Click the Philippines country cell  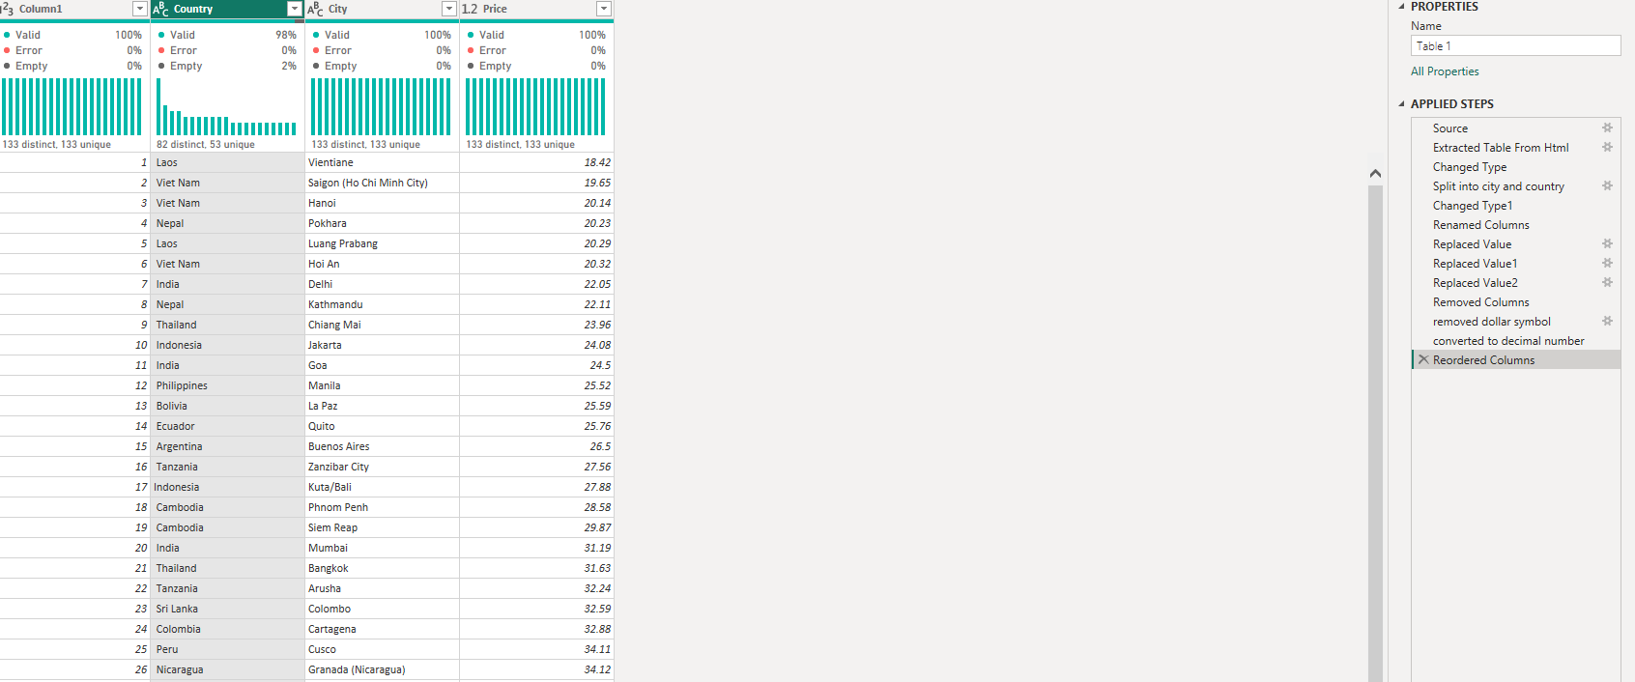[227, 385]
